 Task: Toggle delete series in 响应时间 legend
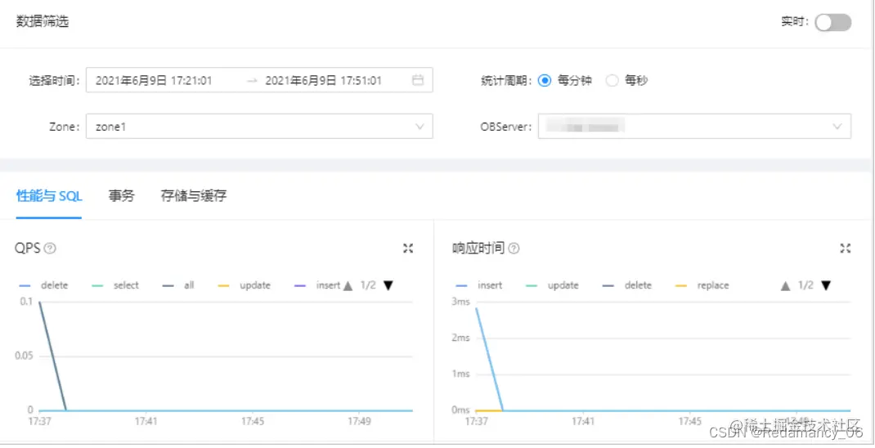click(626, 285)
